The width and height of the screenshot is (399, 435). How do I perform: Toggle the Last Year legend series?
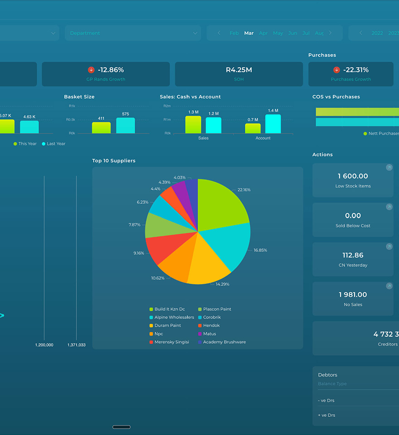(54, 144)
